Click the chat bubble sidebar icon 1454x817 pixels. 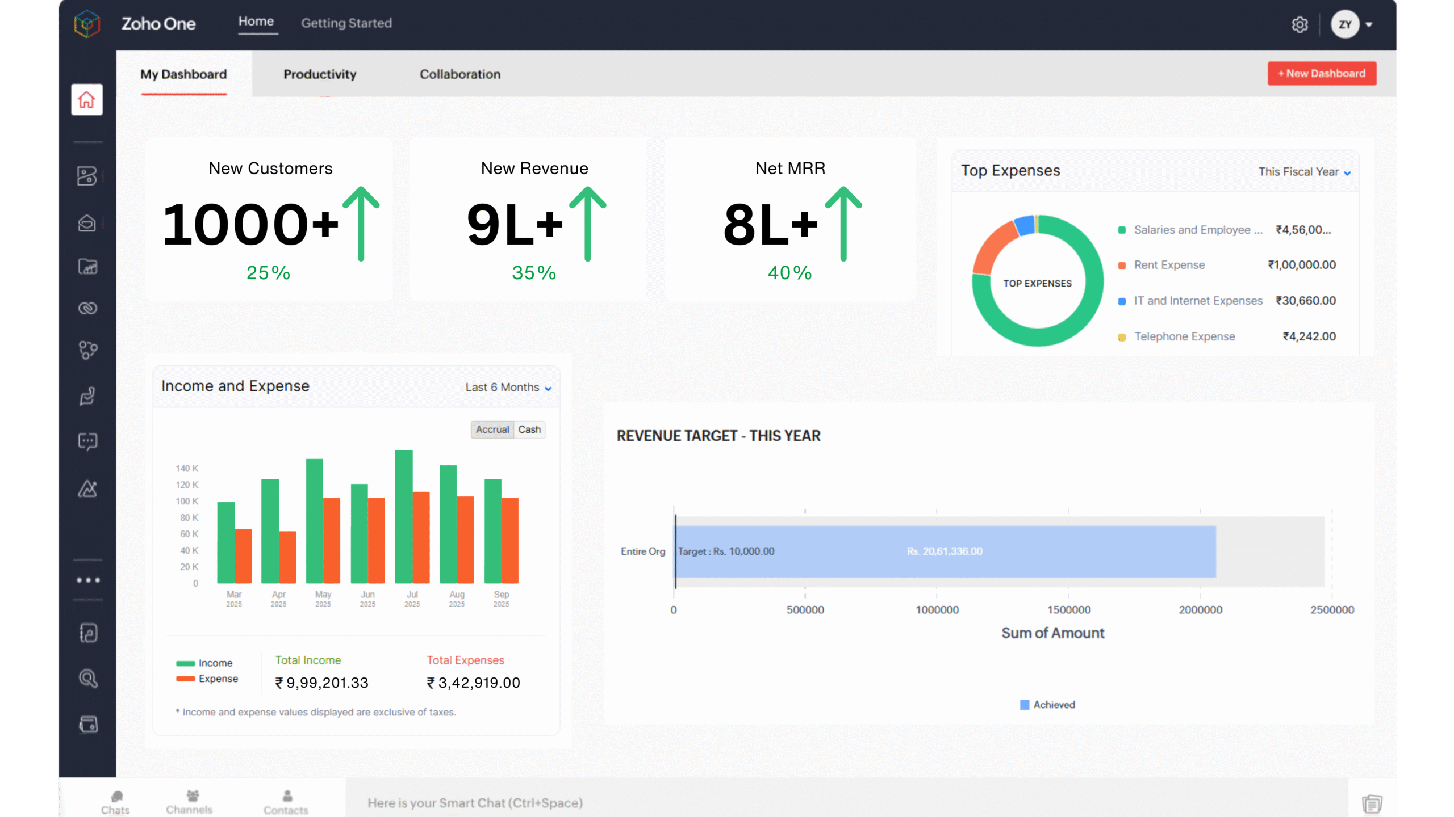click(87, 441)
